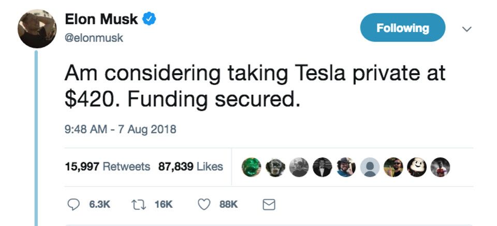The width and height of the screenshot is (497, 226).
Task: Open the red jersey liker avatar
Action: tap(442, 167)
